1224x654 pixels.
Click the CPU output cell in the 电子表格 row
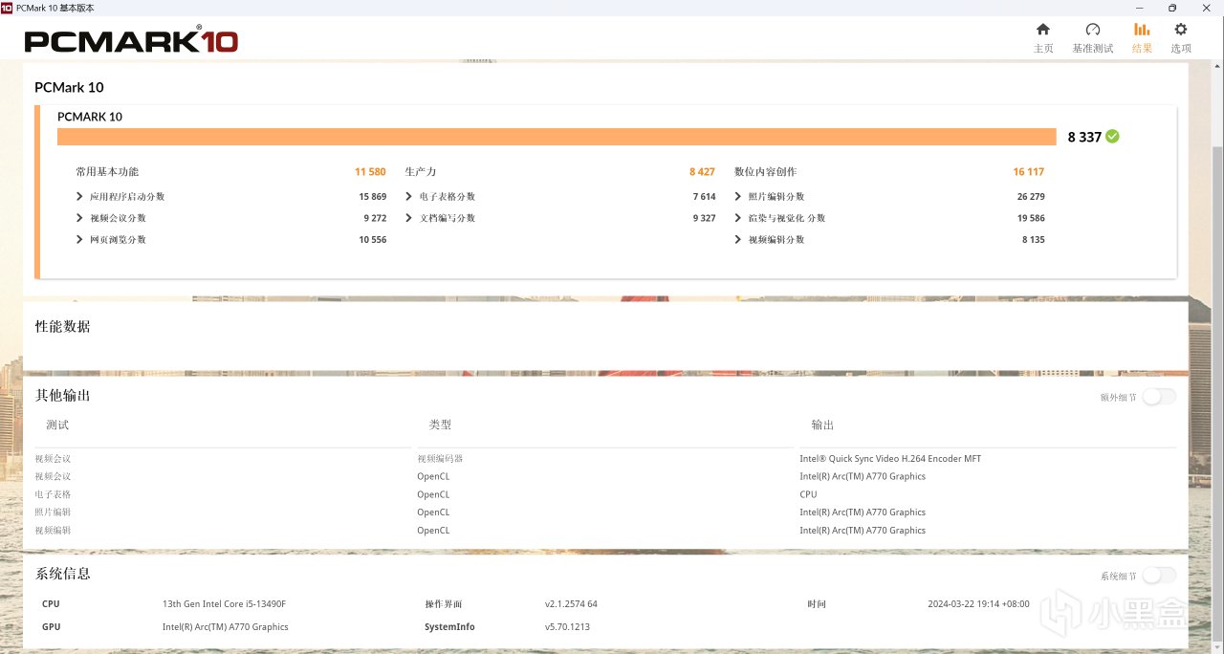(x=808, y=494)
